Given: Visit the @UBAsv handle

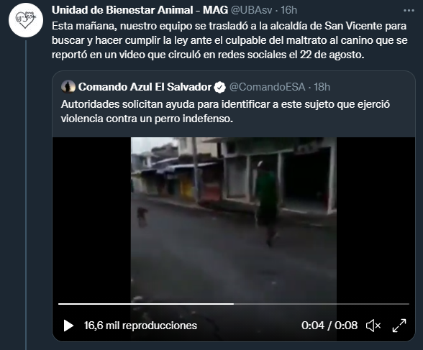Looking at the screenshot, I should 253,10.
